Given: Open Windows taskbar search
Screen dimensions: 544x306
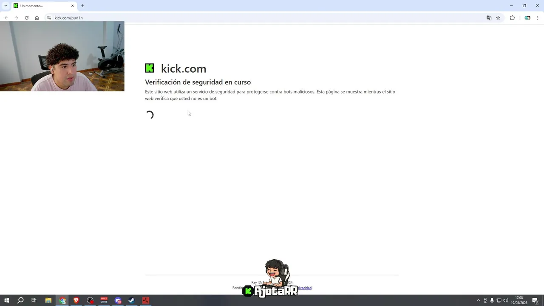Looking at the screenshot, I should (20, 300).
